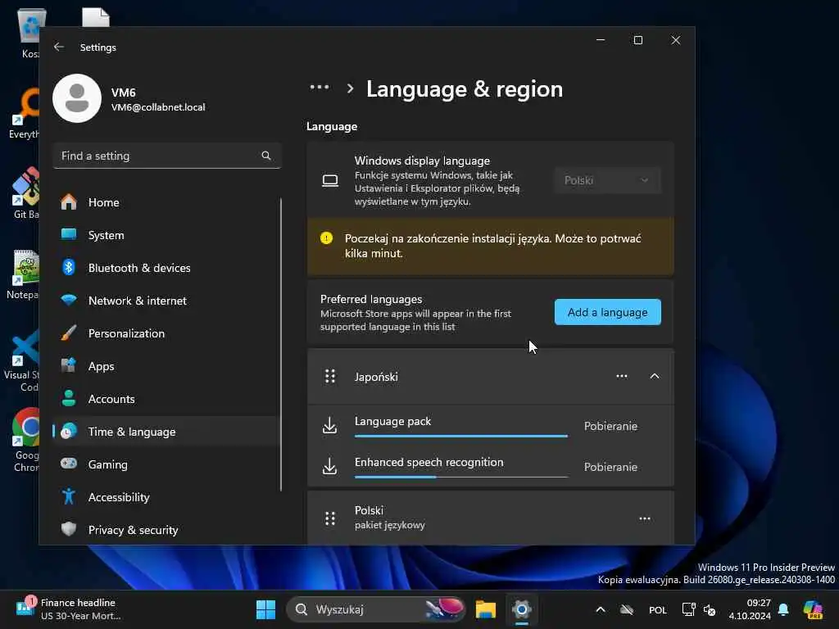Show hidden tray icons chevron
This screenshot has height=629, width=839.
click(x=601, y=609)
